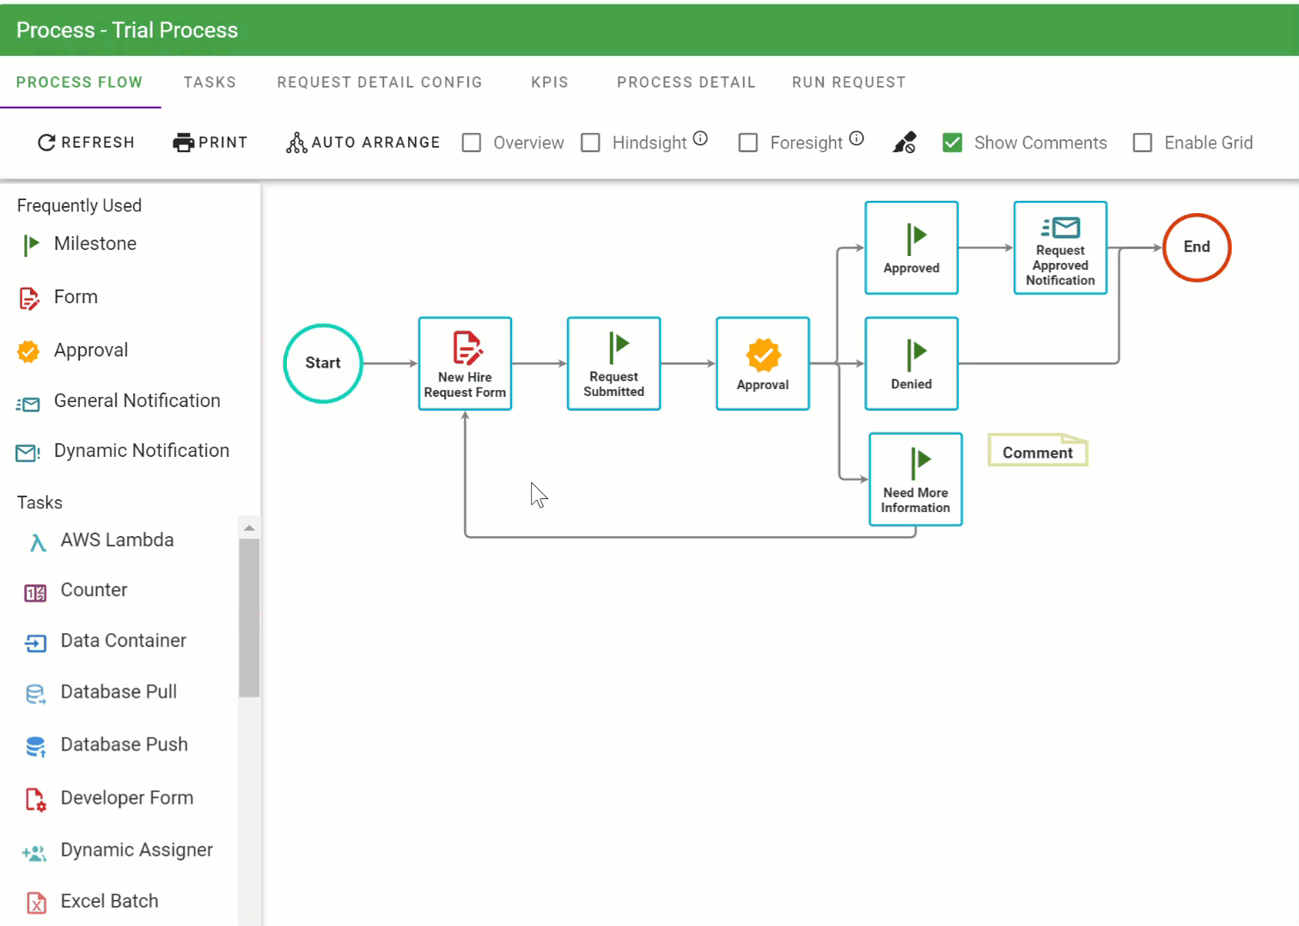Click the Refresh button
Screen dimensions: 1299x926
pyautogui.click(x=86, y=143)
